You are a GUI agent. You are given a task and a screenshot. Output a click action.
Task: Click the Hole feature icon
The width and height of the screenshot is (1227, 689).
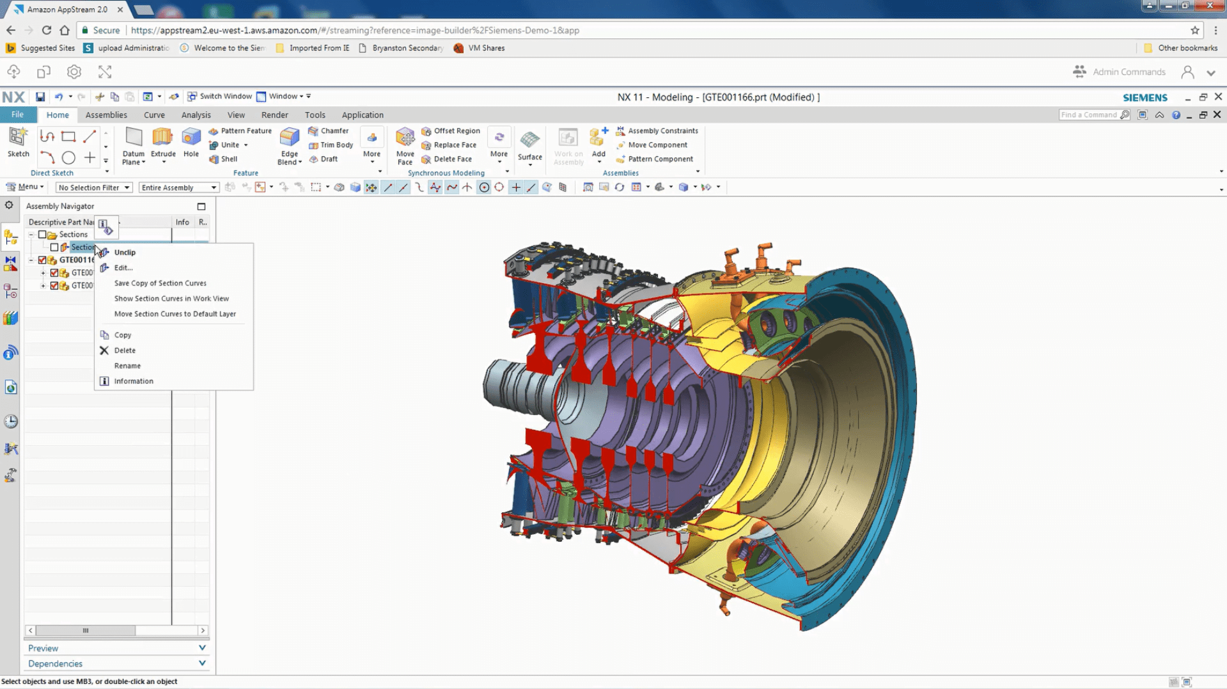pos(191,138)
